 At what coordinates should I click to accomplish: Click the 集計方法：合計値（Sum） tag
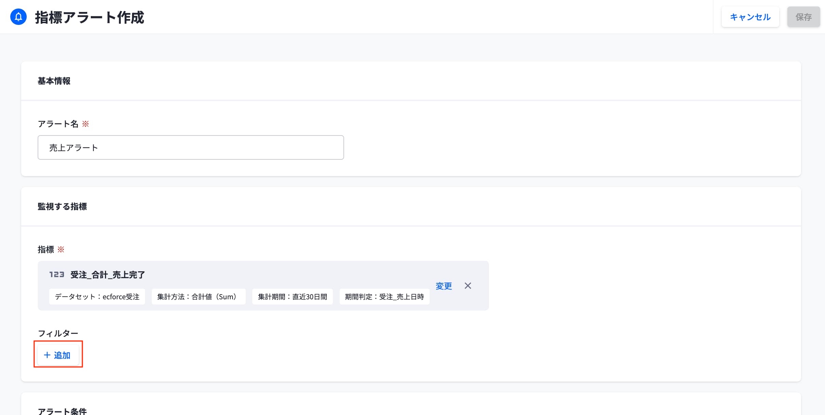(x=198, y=297)
